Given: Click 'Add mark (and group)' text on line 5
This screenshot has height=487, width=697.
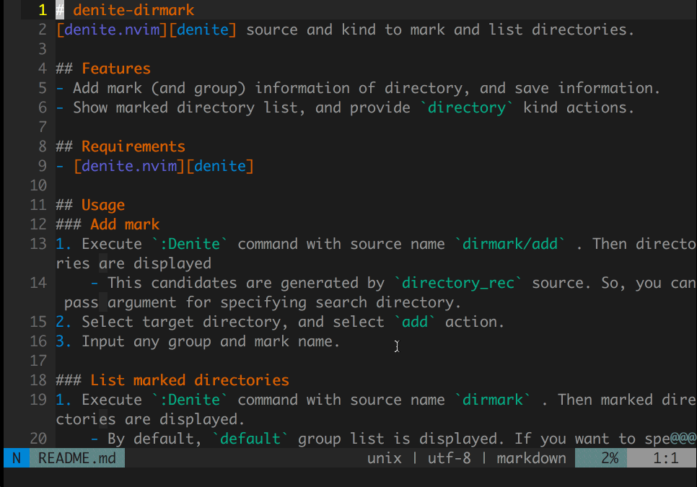Looking at the screenshot, I should 159,88.
